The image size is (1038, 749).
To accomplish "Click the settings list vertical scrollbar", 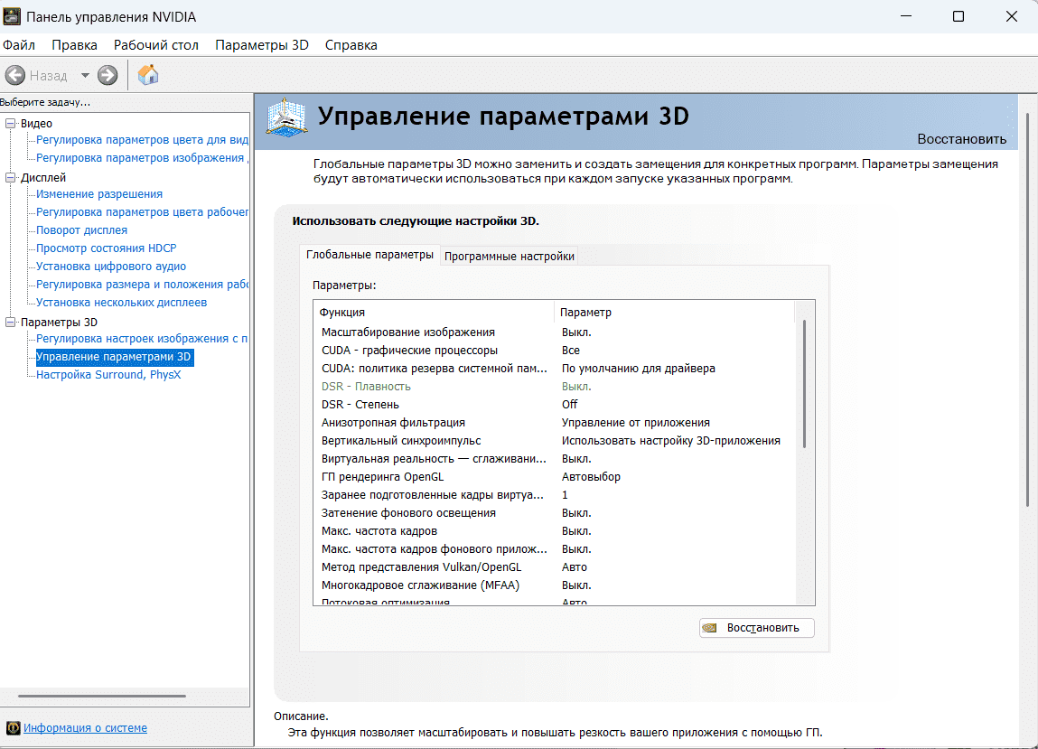I will (804, 383).
